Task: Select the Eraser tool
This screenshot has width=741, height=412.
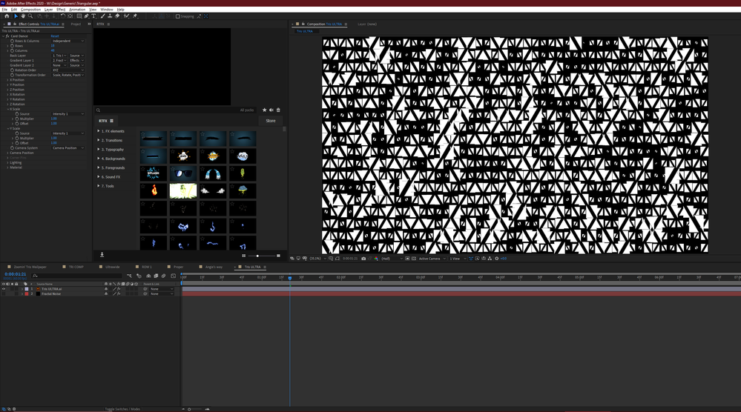Action: [117, 16]
